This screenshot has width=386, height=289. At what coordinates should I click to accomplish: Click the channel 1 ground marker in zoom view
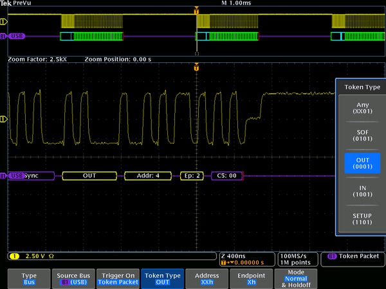point(3,119)
